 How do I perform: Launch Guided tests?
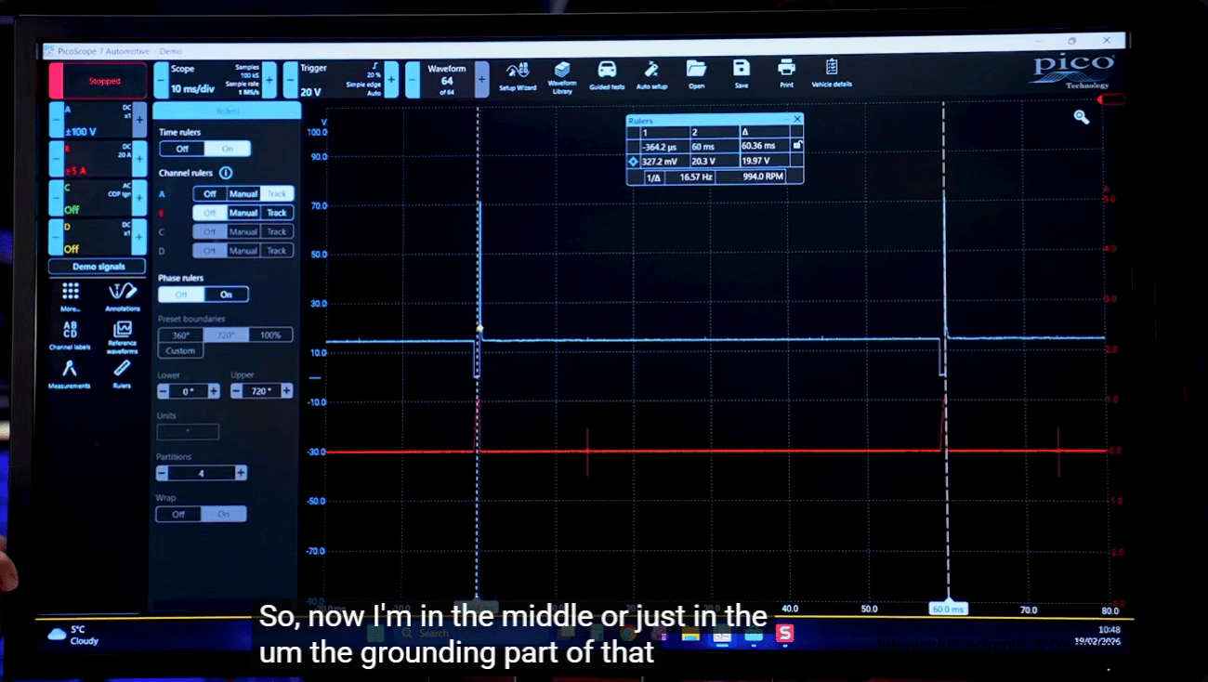pyautogui.click(x=607, y=75)
